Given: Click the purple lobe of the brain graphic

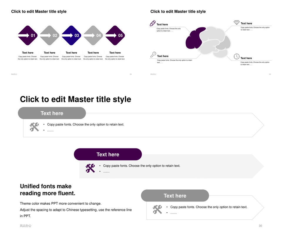Looking at the screenshot, I should [194, 38].
